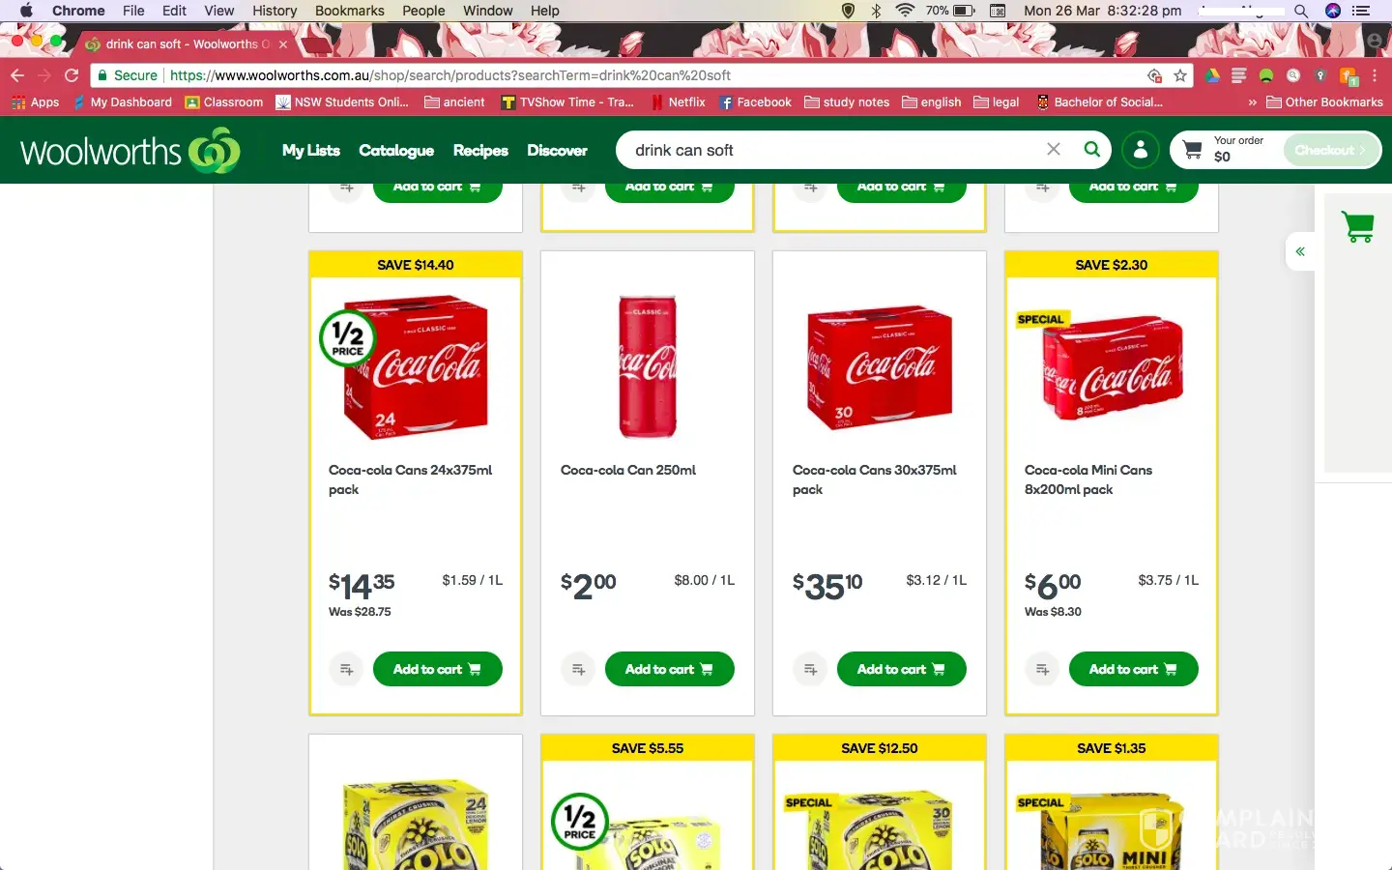Click the Woolworths logo
This screenshot has height=870, width=1392.
click(130, 151)
